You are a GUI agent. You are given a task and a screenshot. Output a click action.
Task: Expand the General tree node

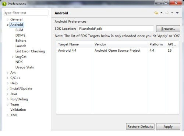pos(7,19)
